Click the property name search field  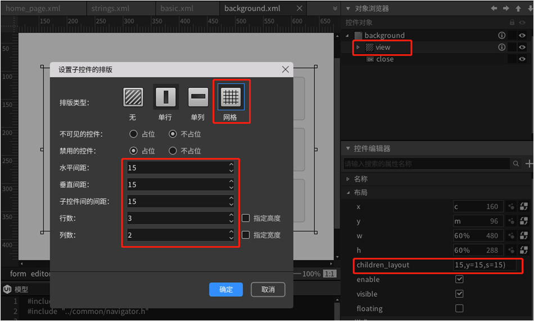click(427, 164)
